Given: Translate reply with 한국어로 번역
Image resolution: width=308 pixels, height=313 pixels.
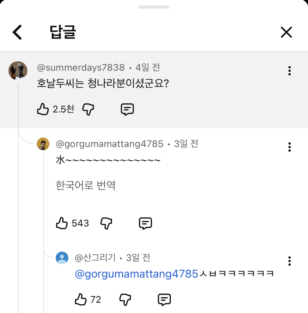Looking at the screenshot, I should pyautogui.click(x=86, y=185).
